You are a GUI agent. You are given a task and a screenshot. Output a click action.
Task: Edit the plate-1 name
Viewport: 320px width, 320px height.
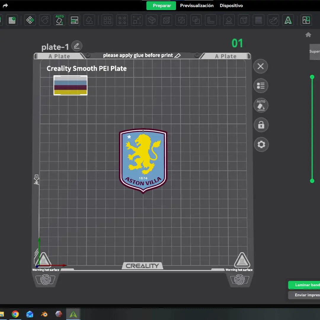(x=77, y=46)
